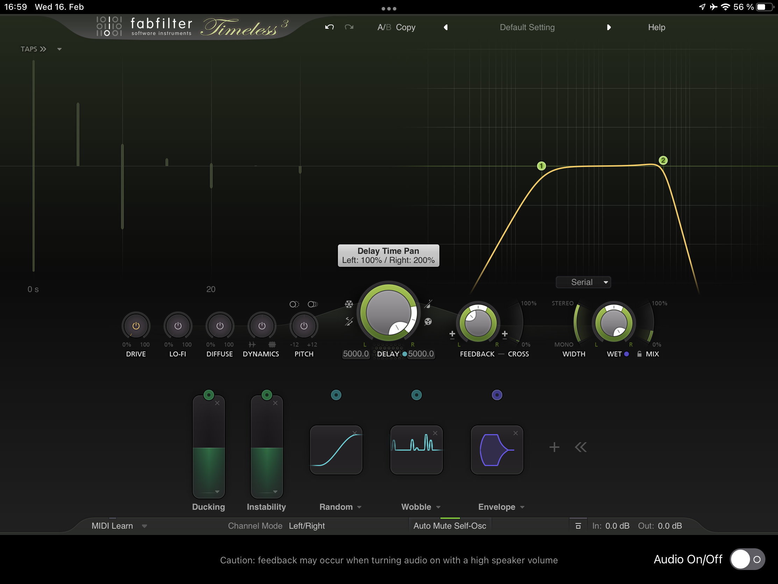Open the Random source dropdown arrow
Screen dimensions: 778x584
[x=359, y=507]
